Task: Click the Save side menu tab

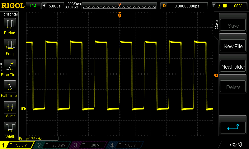Action: (216, 25)
